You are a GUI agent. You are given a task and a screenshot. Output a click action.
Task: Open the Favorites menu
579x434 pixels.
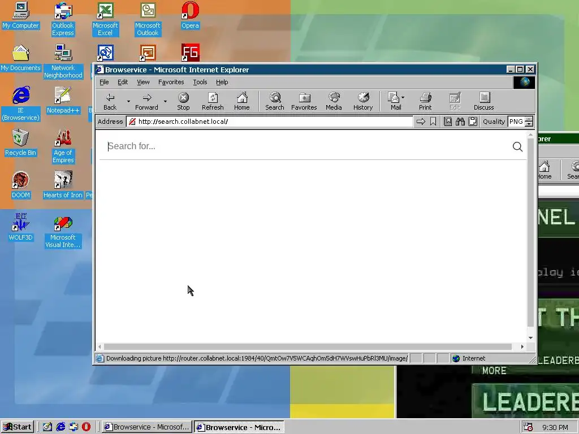click(x=171, y=82)
